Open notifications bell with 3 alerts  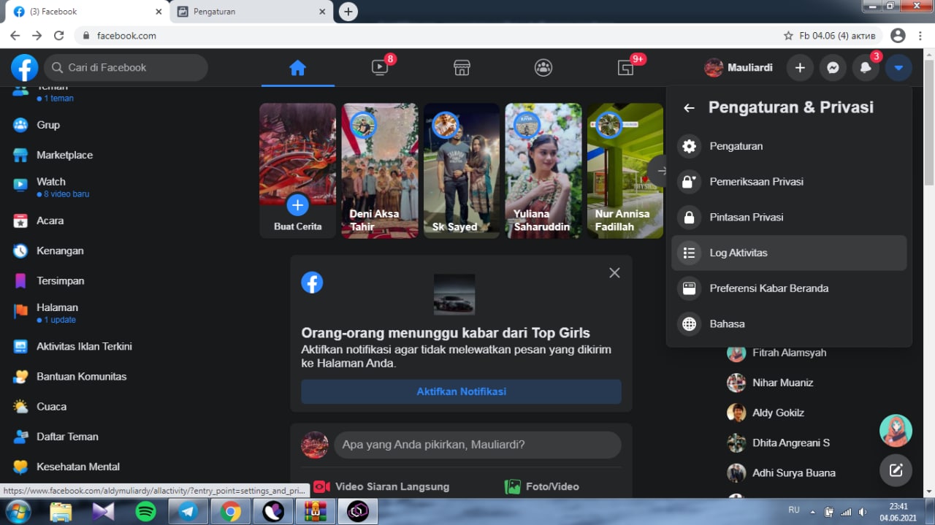[x=866, y=68]
